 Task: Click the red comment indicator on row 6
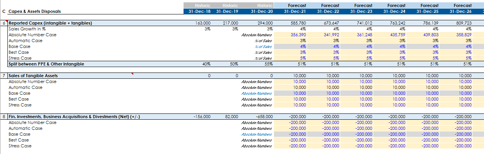pos(7,21)
